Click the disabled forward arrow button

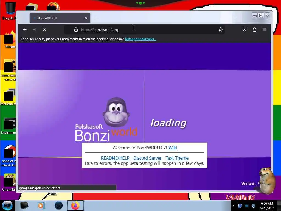tap(35, 30)
